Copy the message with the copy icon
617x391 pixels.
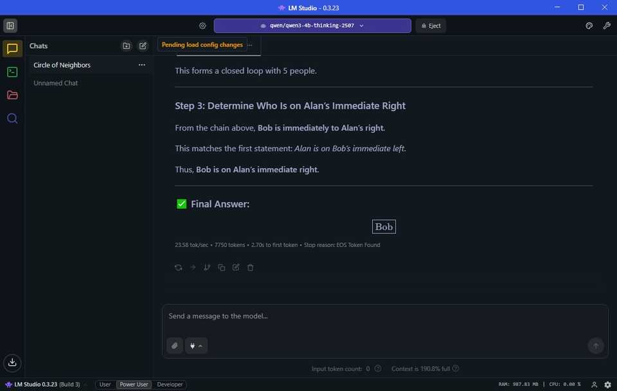click(x=222, y=268)
